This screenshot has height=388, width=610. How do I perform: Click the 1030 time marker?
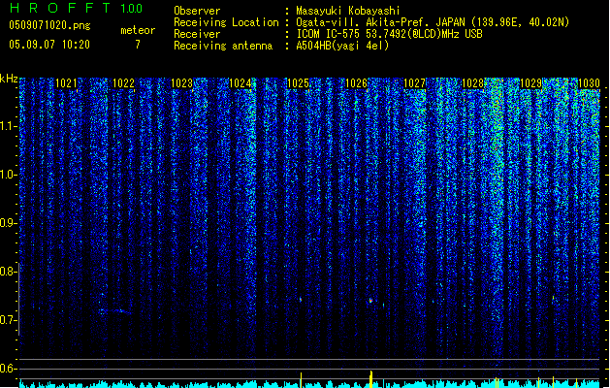pyautogui.click(x=589, y=83)
